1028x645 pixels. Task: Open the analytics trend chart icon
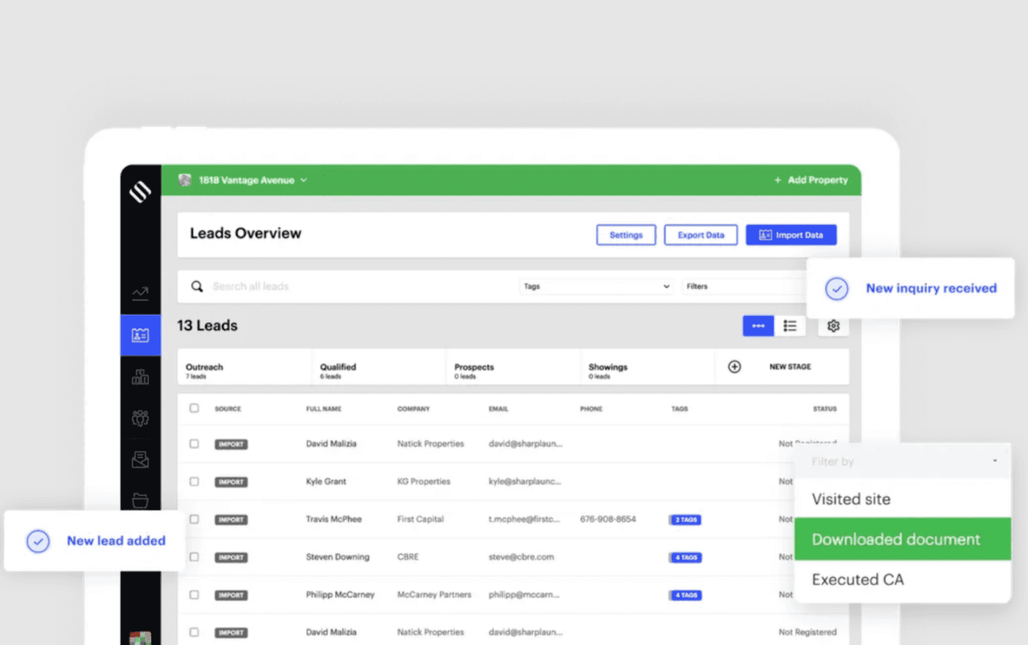[x=140, y=293]
